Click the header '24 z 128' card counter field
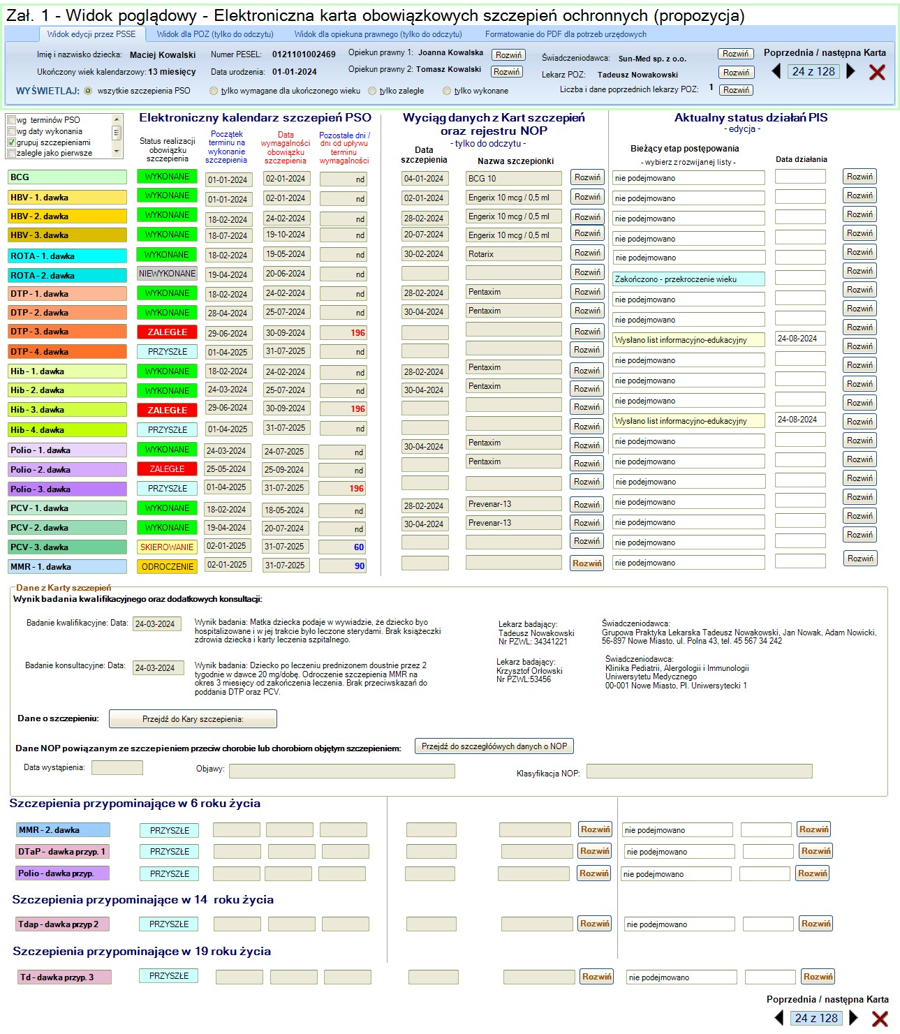900x1034 pixels. [813, 71]
